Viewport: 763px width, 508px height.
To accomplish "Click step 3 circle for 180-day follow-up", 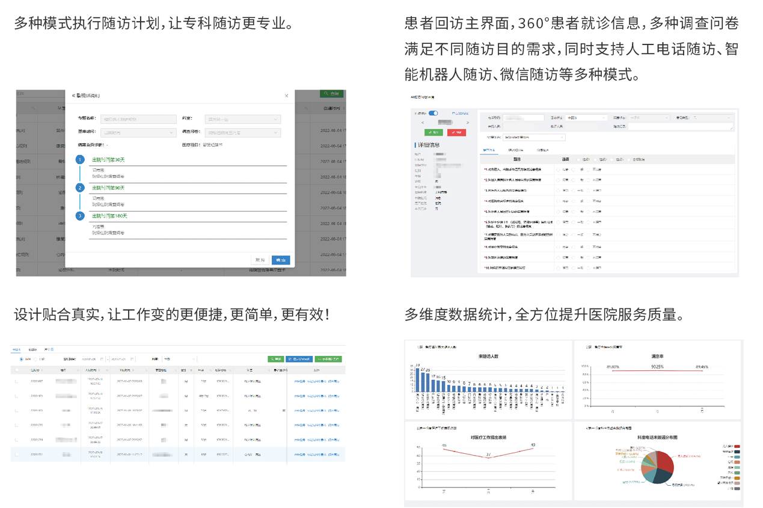I will pyautogui.click(x=80, y=216).
